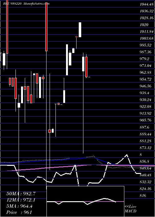
Task: Click the 832.32 axis label
Action: 146,182
